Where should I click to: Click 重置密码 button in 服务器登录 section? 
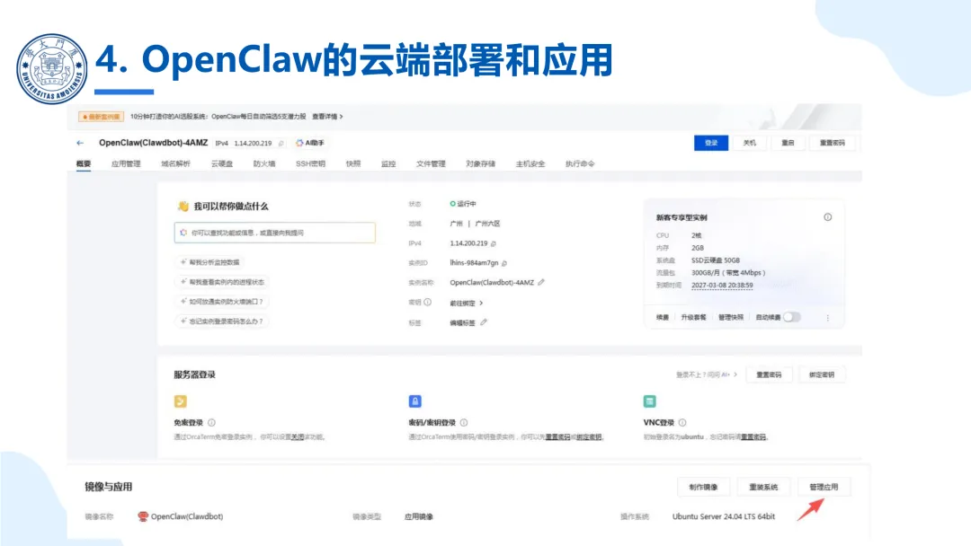[x=769, y=374]
